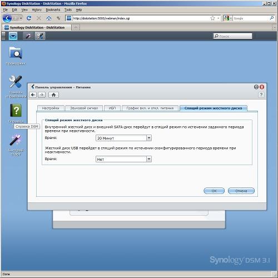The image size is (278, 278).
Task: Open the DSM main menu dropdown button
Action: [x=13, y=36]
